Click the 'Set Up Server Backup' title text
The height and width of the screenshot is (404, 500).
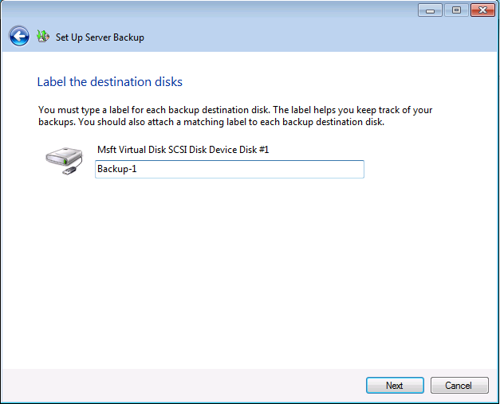pyautogui.click(x=100, y=37)
